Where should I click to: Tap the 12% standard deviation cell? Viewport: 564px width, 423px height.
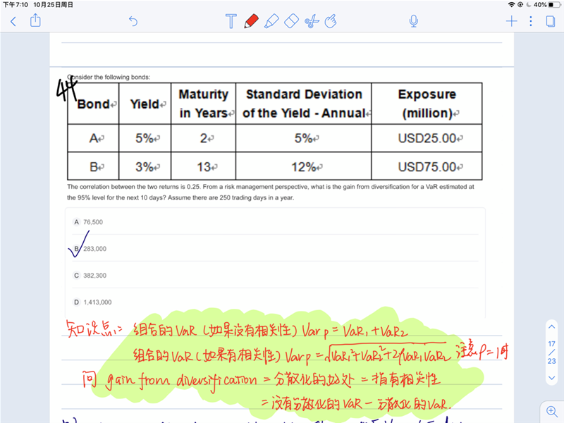click(304, 166)
